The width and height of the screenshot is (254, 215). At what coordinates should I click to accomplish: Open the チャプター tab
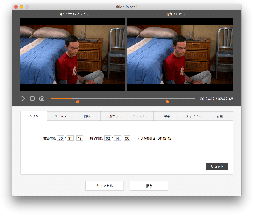[193, 116]
